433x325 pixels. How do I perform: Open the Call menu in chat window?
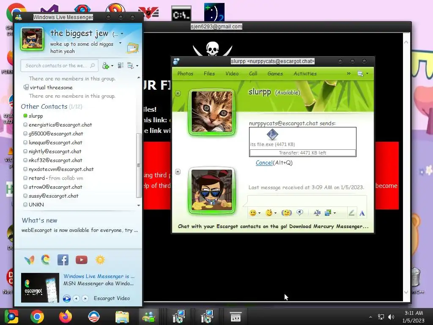[253, 74]
